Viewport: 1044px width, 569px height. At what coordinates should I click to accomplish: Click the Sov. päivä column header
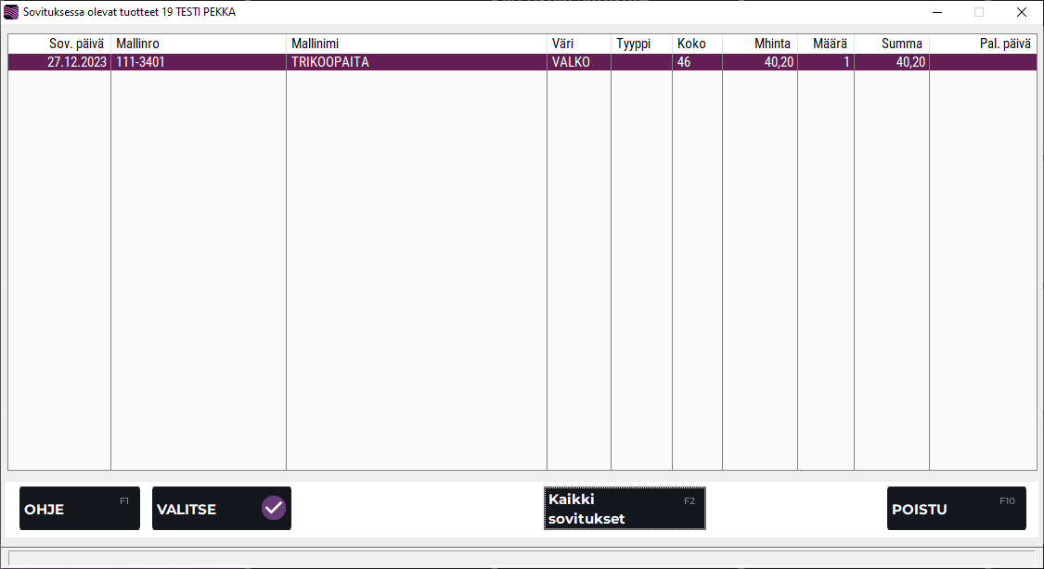60,44
